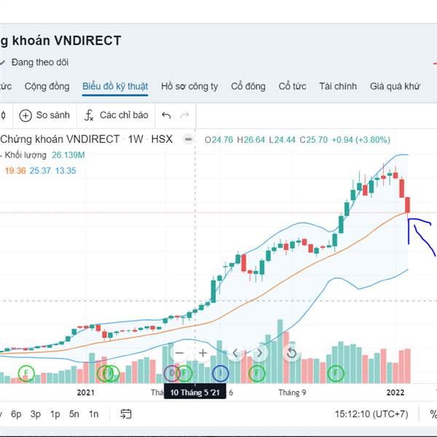Click the 13.35 lower band value
This screenshot has height=437, width=437.
coord(66,170)
